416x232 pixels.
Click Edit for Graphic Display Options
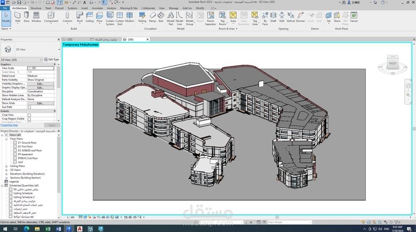(41, 87)
